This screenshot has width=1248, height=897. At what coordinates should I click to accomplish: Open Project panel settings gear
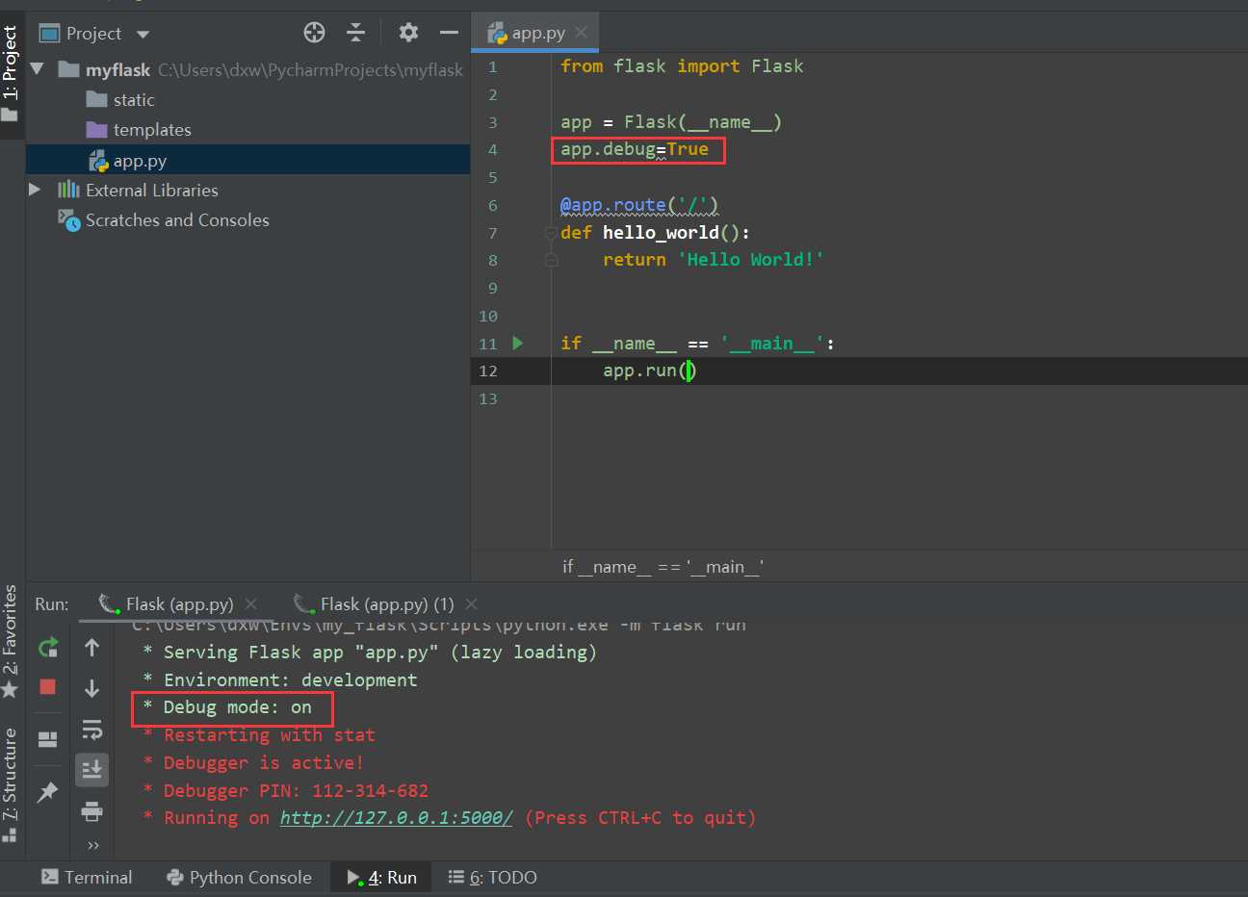click(x=408, y=33)
